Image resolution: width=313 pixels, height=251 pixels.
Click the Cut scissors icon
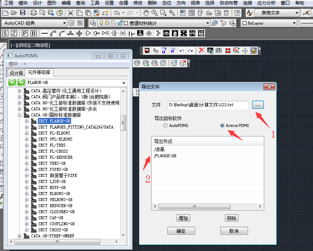(70, 13)
